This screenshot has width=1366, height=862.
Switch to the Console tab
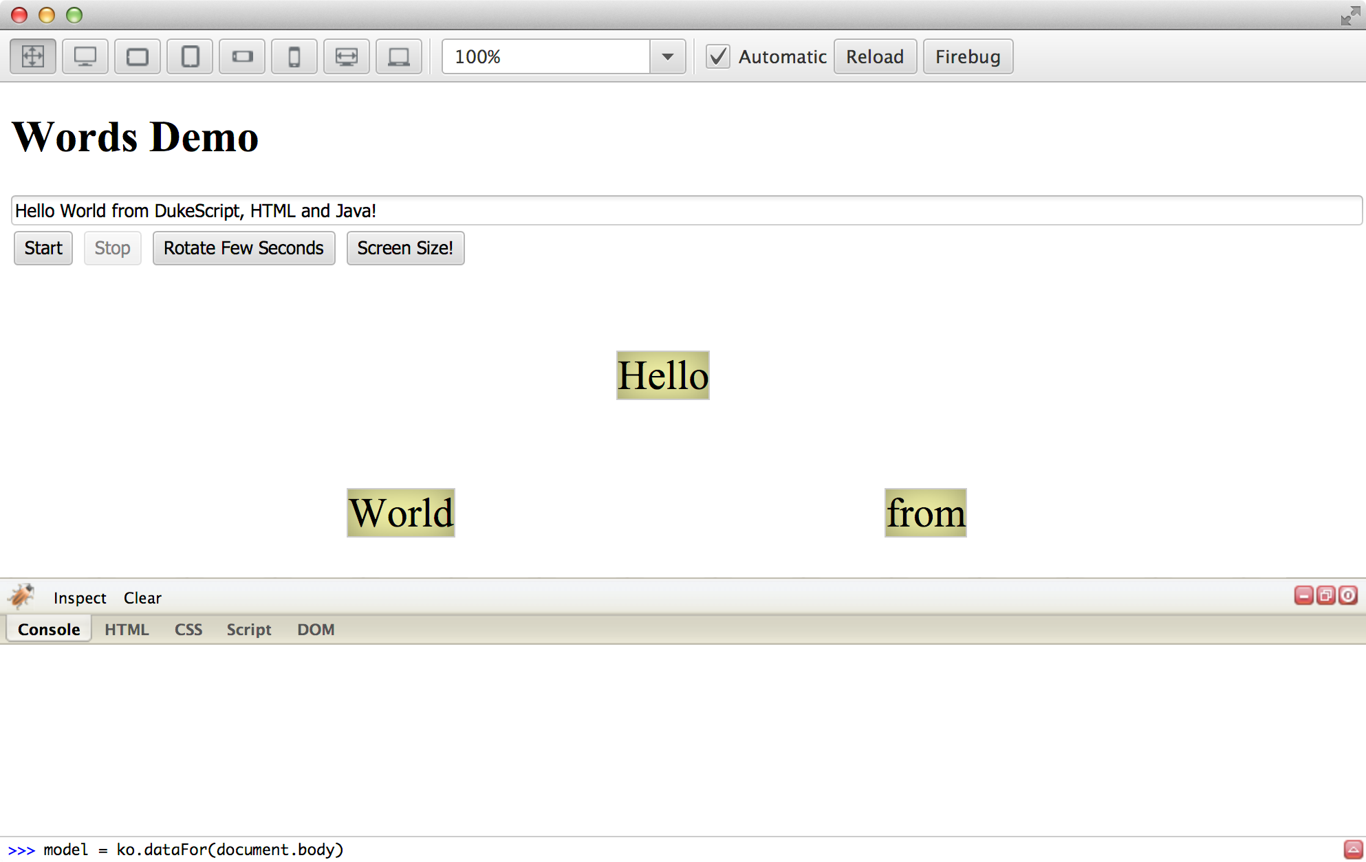coord(49,630)
